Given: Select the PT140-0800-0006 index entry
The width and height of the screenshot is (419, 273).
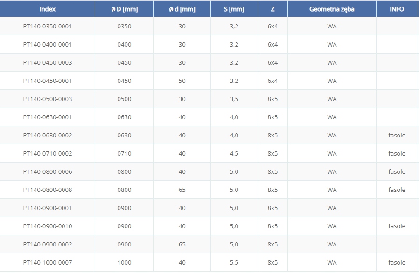Looking at the screenshot, I should point(47,172).
